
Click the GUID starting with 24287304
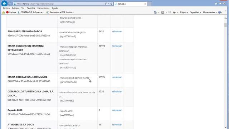[29, 81]
